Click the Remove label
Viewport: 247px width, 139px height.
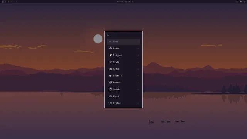pos(117,83)
